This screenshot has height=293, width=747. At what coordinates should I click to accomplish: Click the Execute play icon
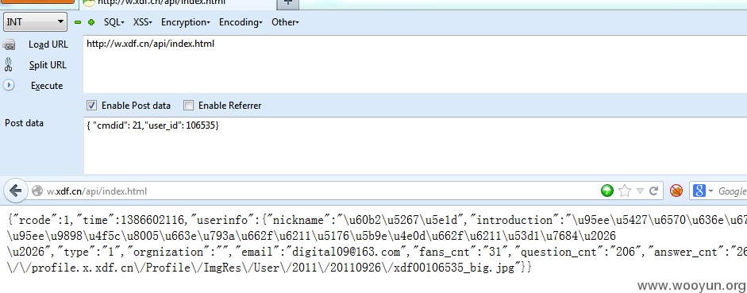point(9,85)
